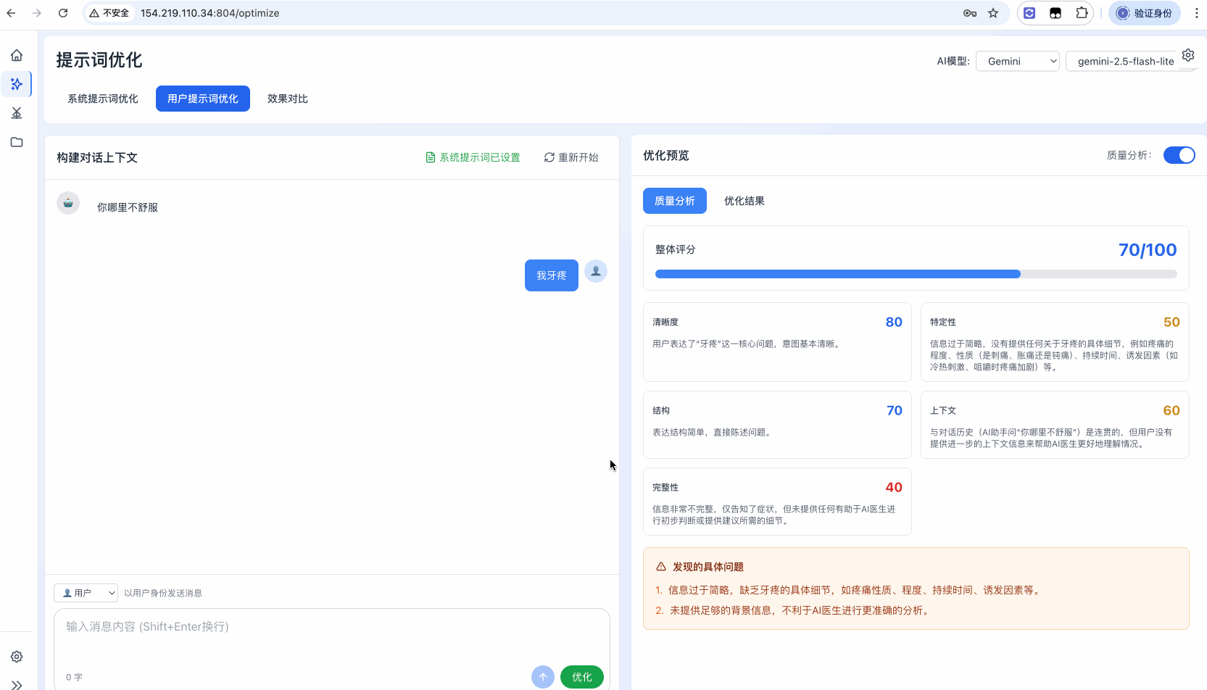Click the 上下文 score card
The height and width of the screenshot is (690, 1207).
1055,425
